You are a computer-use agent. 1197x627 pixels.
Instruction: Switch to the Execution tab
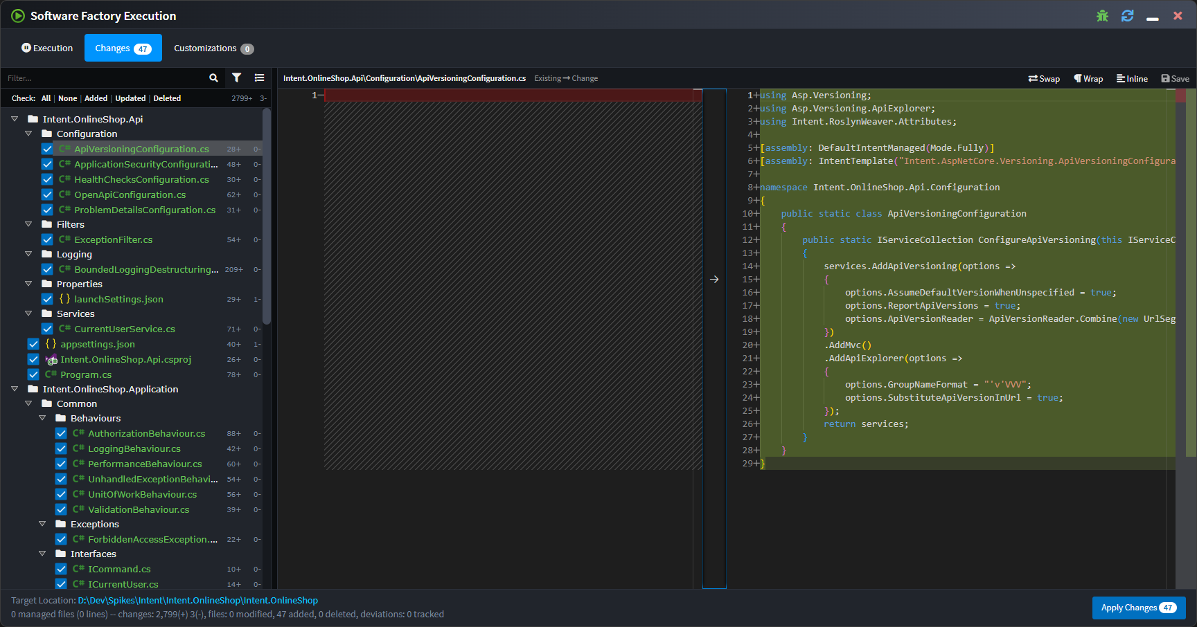pyautogui.click(x=47, y=48)
